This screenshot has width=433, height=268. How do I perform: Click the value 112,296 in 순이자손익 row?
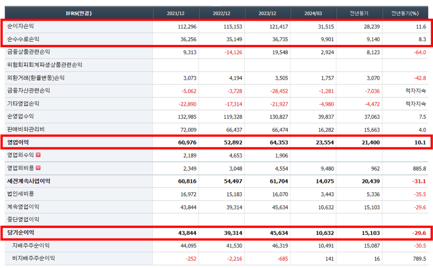point(187,27)
